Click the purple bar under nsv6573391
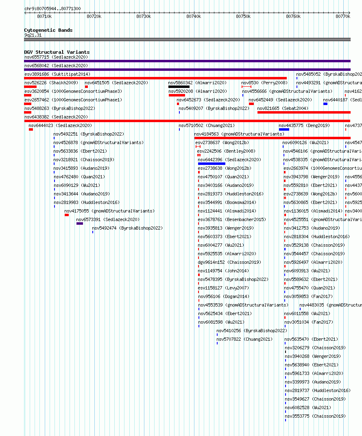362x436 pixels. [x=80, y=223]
